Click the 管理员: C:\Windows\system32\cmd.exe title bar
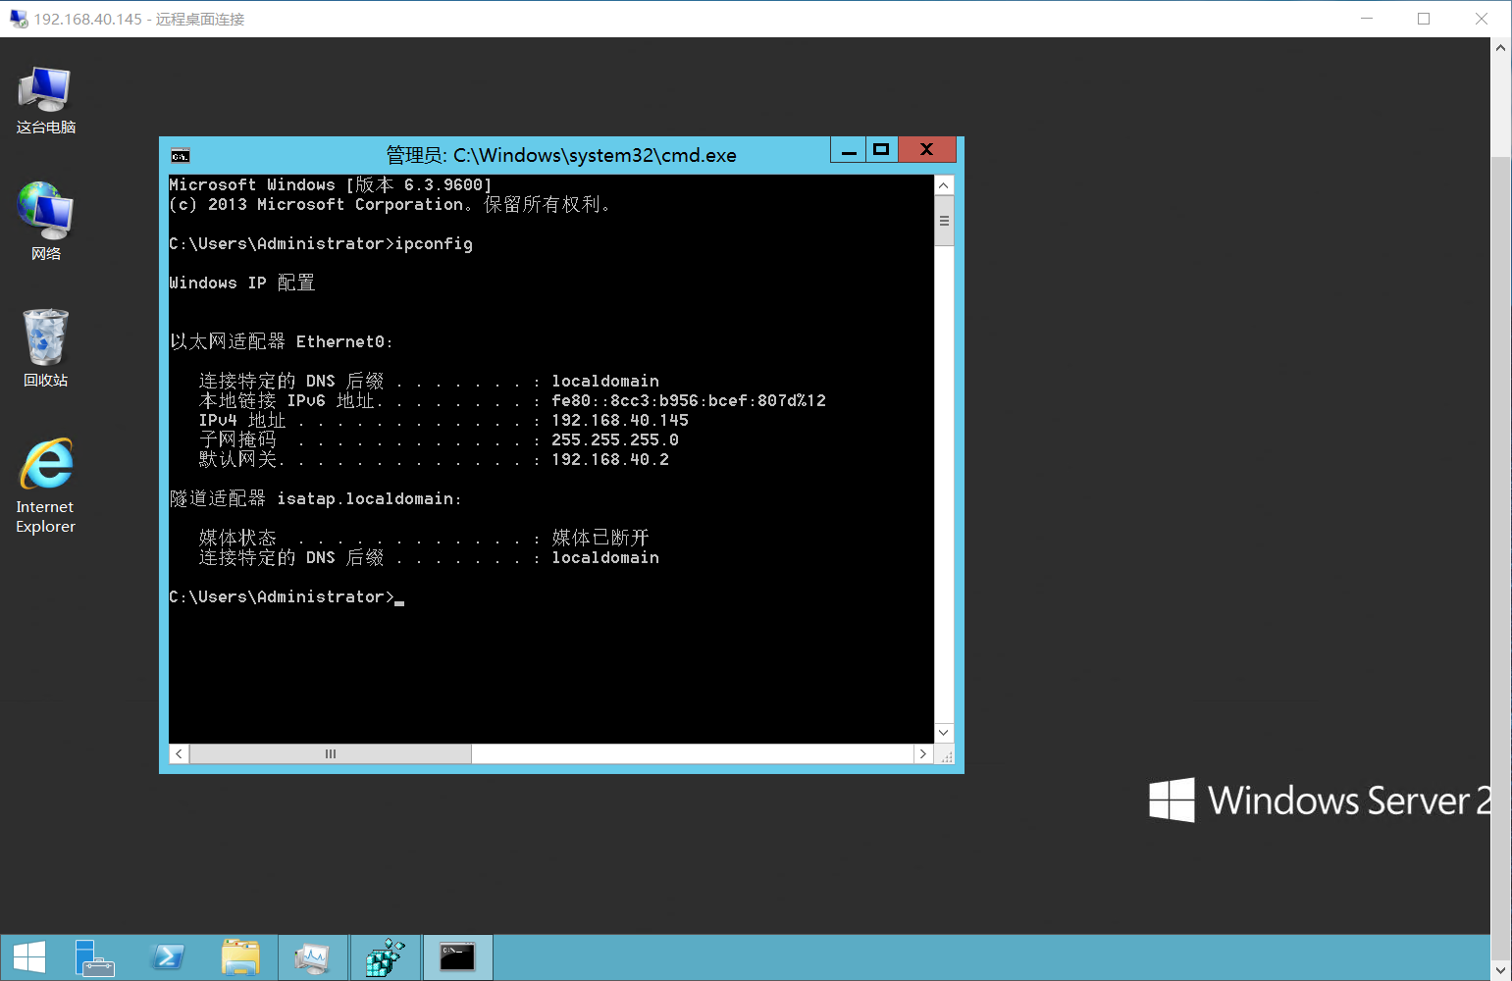Image resolution: width=1512 pixels, height=981 pixels. click(x=561, y=155)
